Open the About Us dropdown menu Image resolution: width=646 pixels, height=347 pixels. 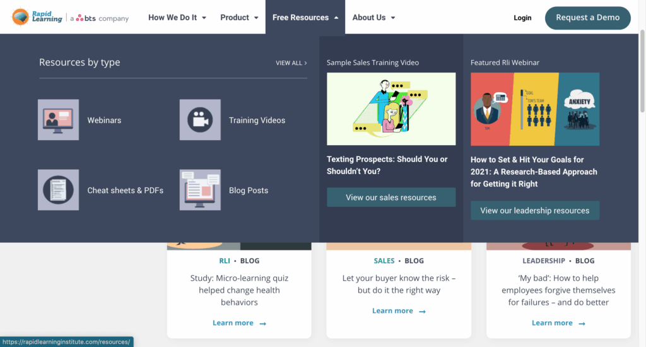pyautogui.click(x=373, y=18)
